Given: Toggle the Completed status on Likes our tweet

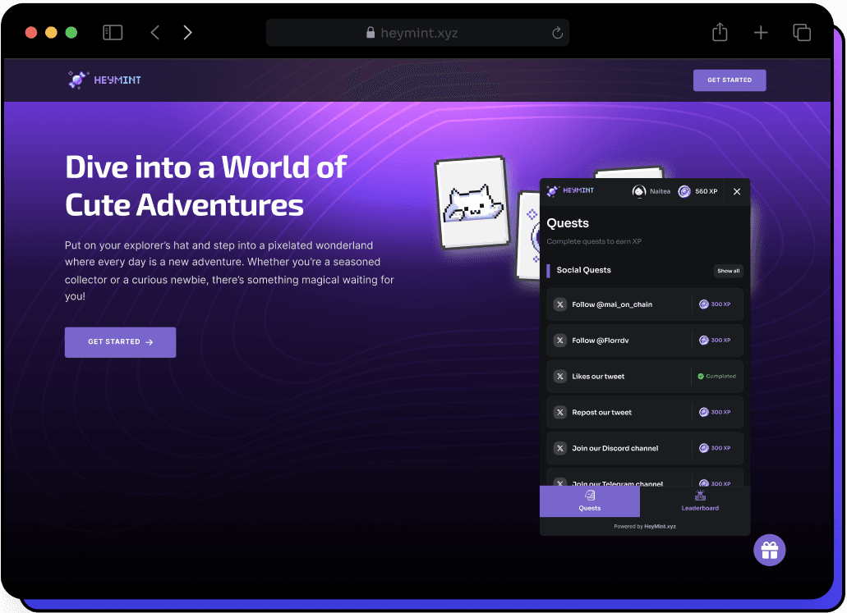Looking at the screenshot, I should pyautogui.click(x=716, y=376).
